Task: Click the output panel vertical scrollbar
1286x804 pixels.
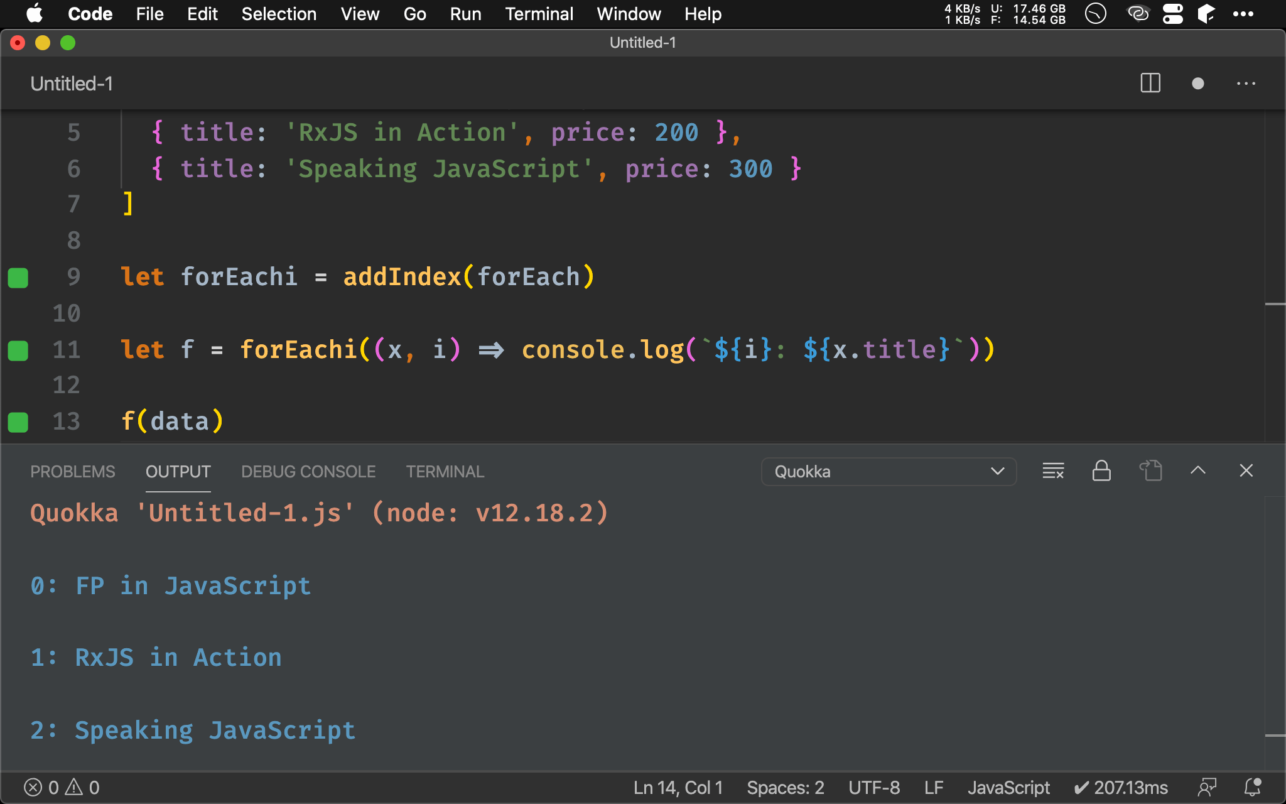Action: (1275, 633)
